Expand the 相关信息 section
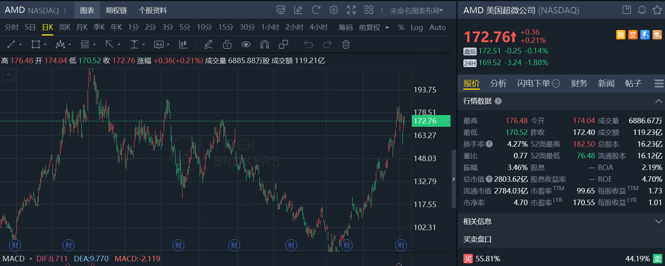 (658, 222)
